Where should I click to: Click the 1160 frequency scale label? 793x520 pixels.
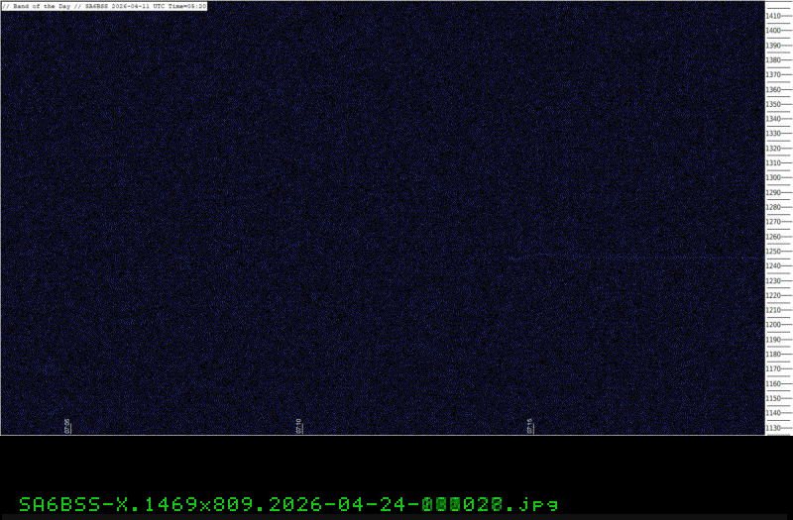click(x=773, y=383)
